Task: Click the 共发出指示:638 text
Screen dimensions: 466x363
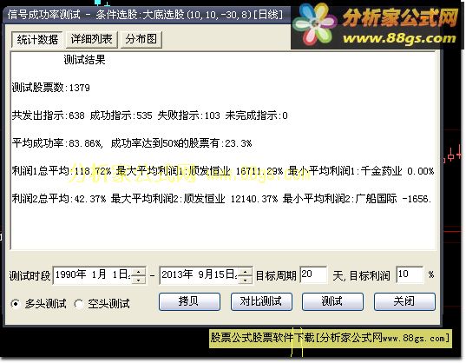Action: pyautogui.click(x=48, y=115)
